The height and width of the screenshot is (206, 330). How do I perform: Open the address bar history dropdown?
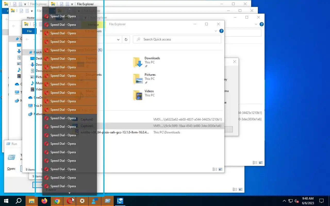118,39
